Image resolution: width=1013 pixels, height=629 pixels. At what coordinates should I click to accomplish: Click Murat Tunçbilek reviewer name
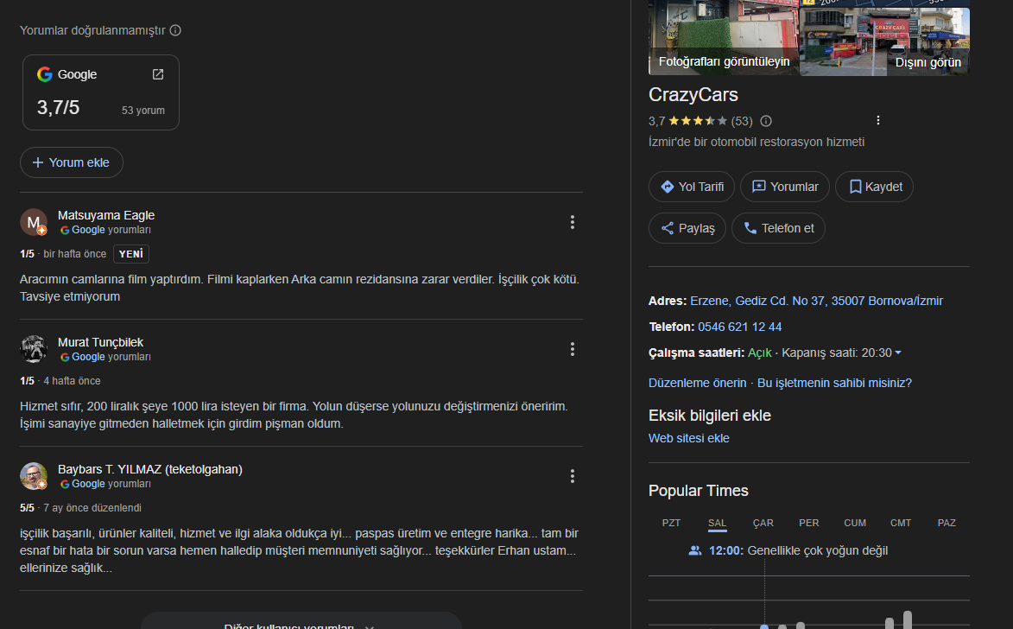tap(100, 342)
